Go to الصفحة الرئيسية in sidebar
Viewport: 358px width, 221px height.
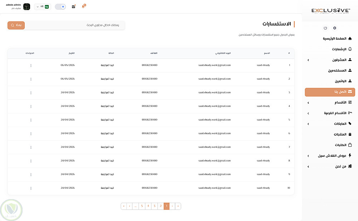pyautogui.click(x=330, y=38)
